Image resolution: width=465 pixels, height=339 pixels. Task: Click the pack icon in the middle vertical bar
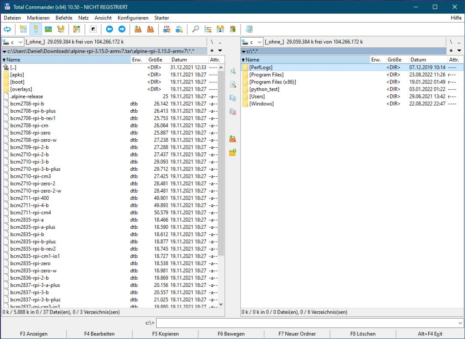tap(233, 139)
